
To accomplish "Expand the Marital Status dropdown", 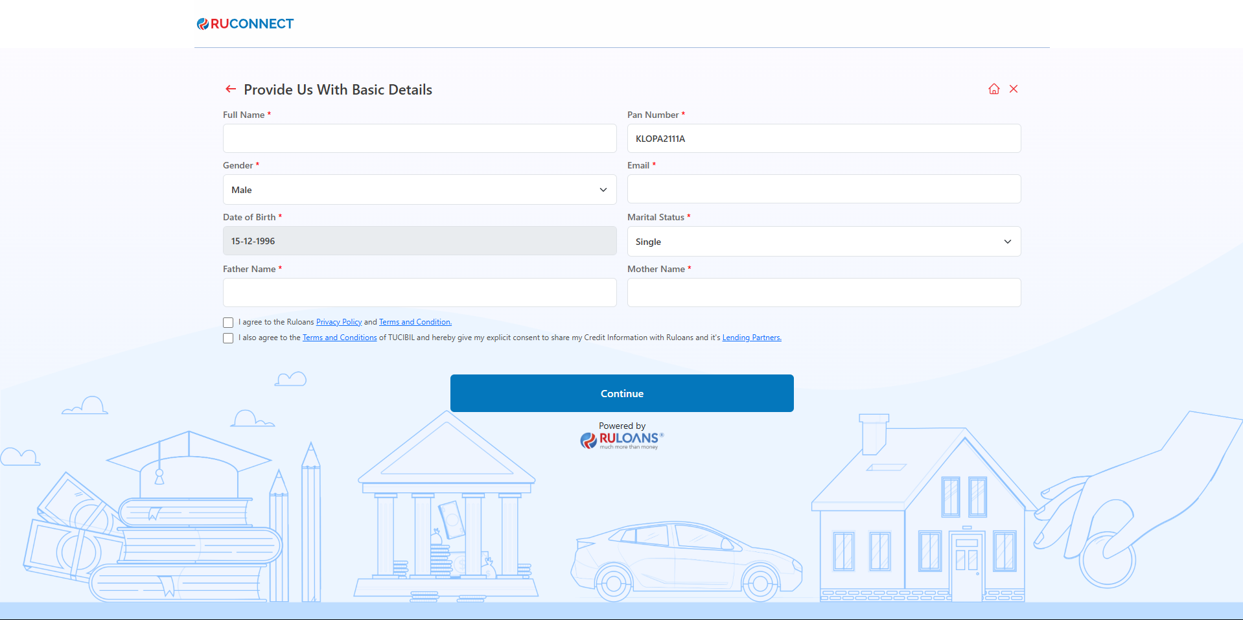I will (824, 242).
